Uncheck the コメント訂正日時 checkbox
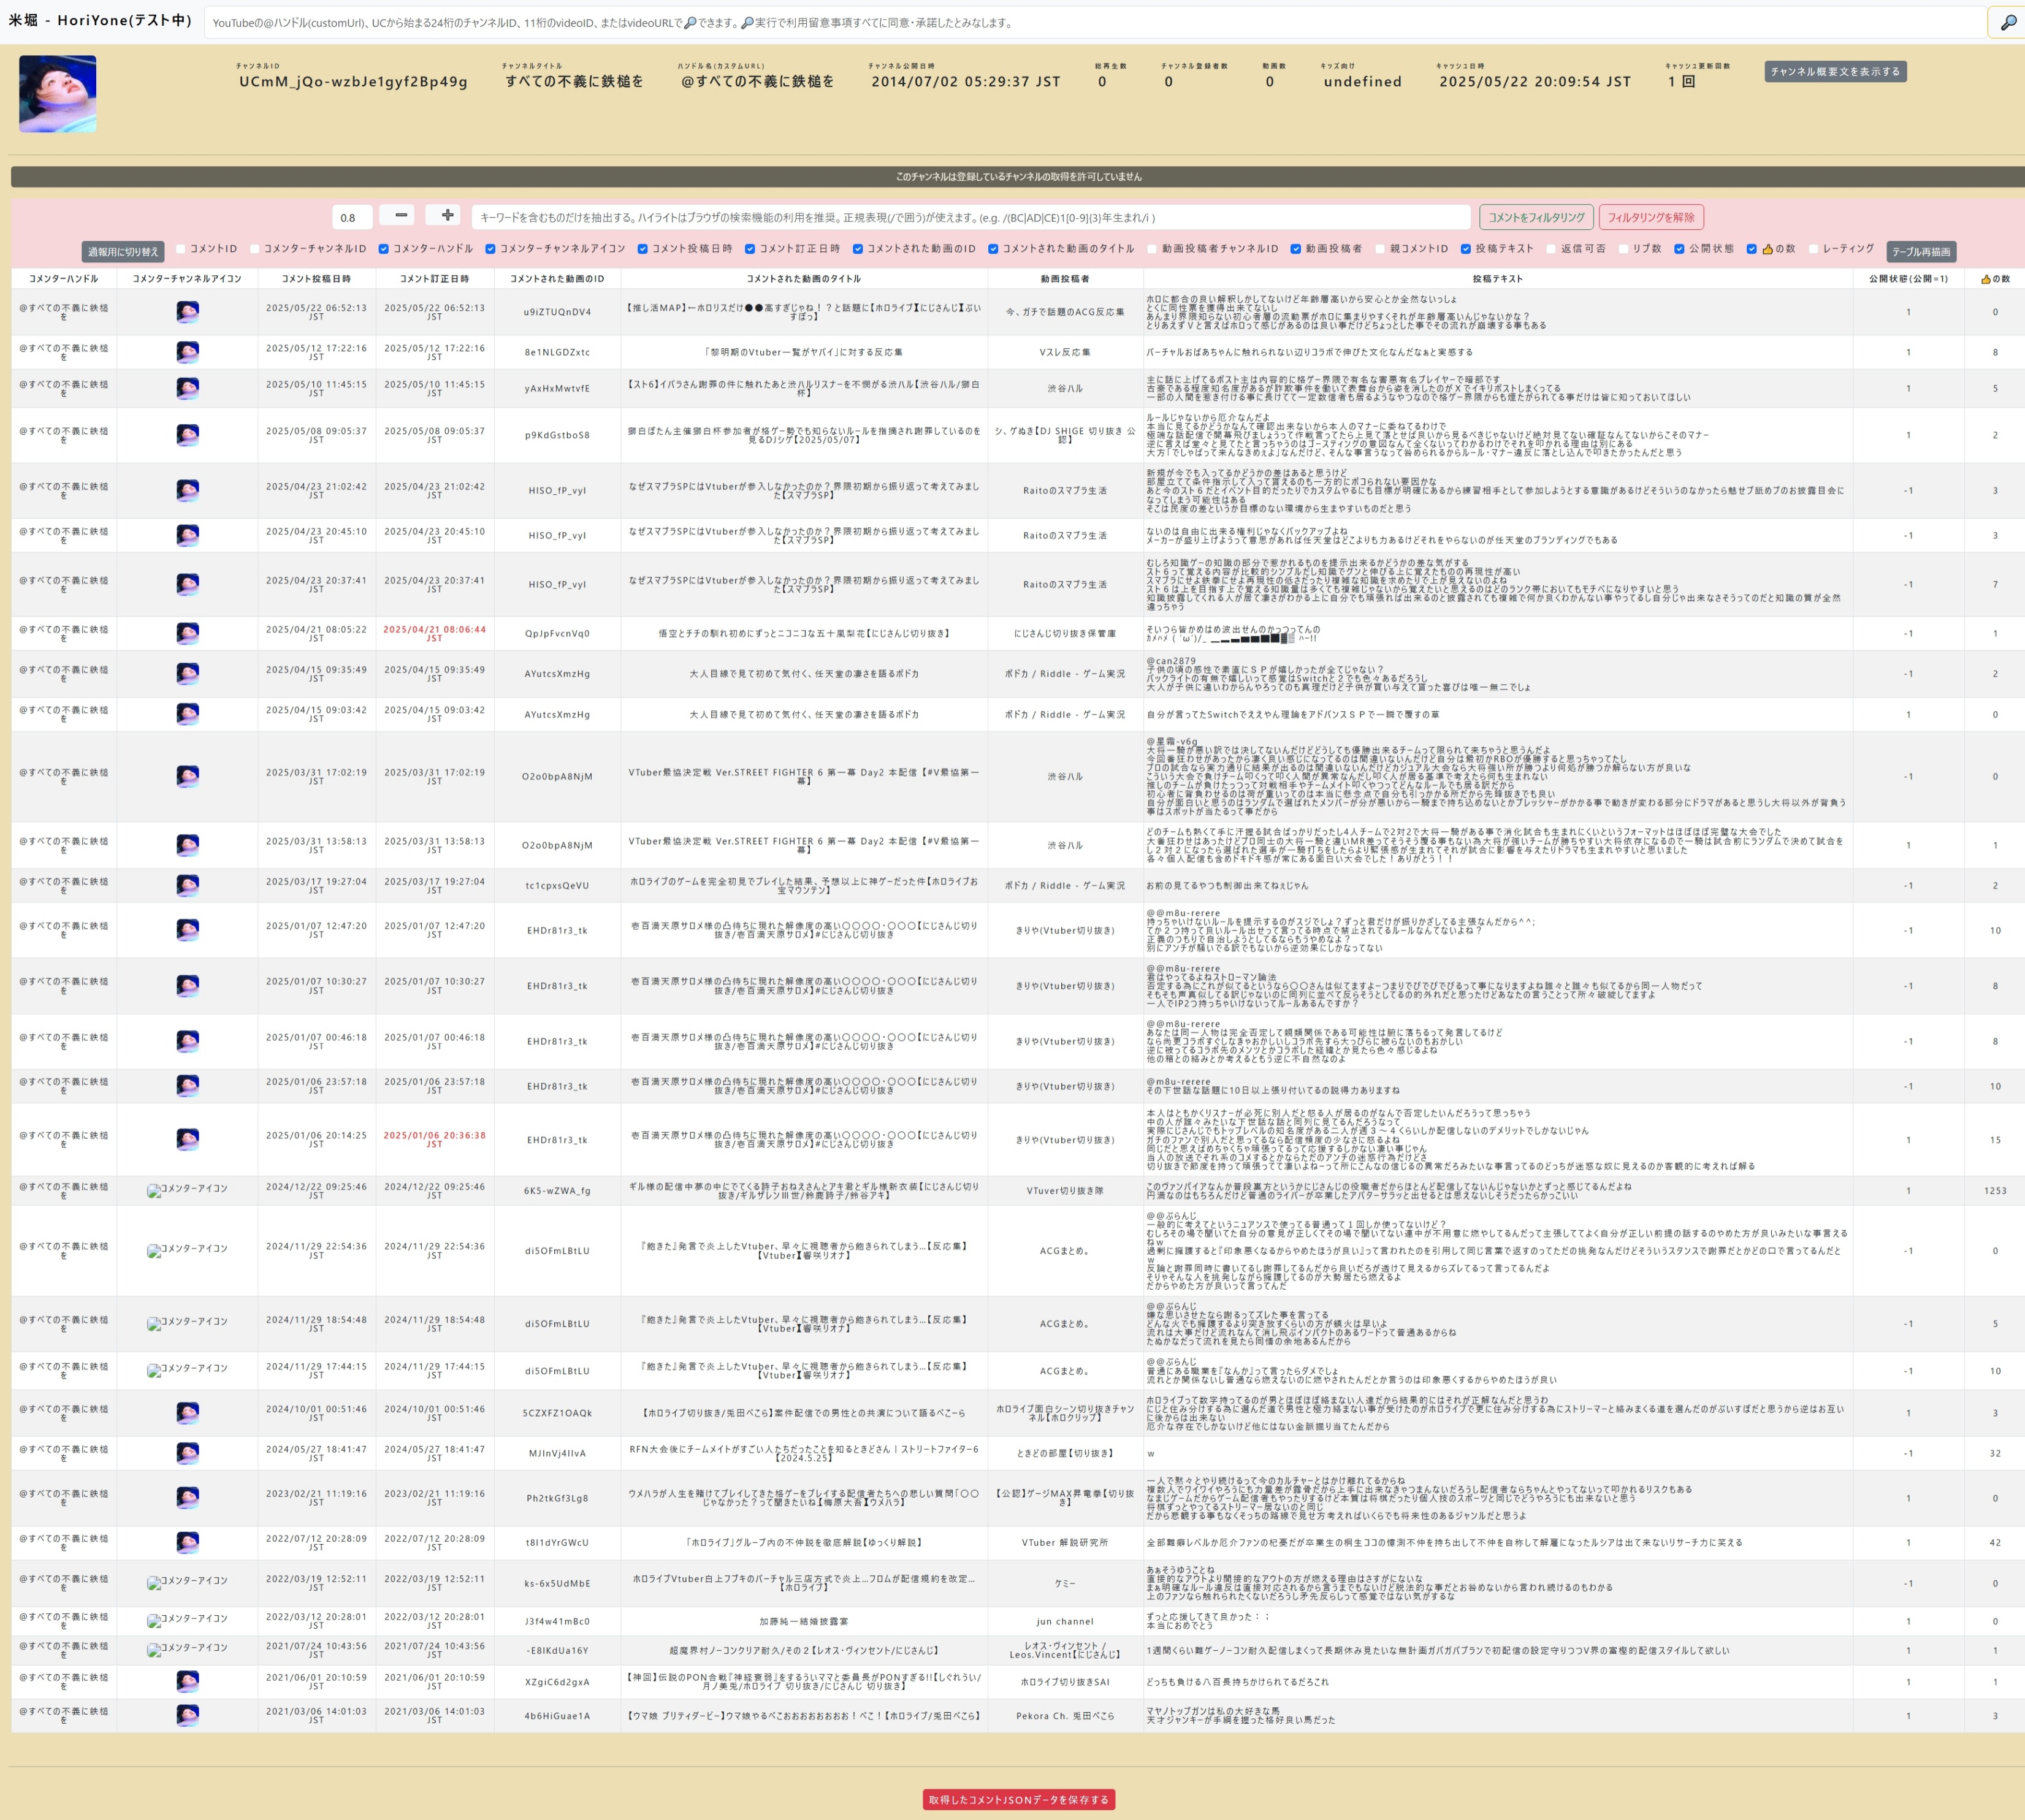The width and height of the screenshot is (2025, 1820). click(750, 249)
